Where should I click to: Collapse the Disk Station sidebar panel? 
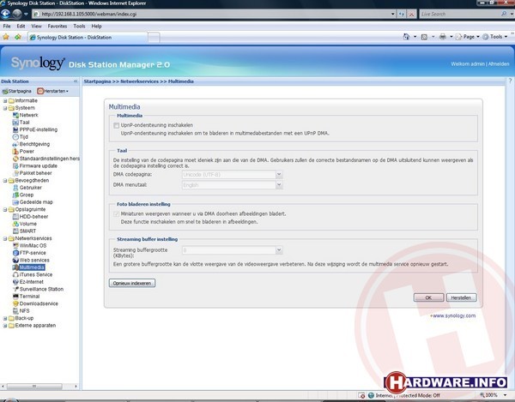coord(76,81)
